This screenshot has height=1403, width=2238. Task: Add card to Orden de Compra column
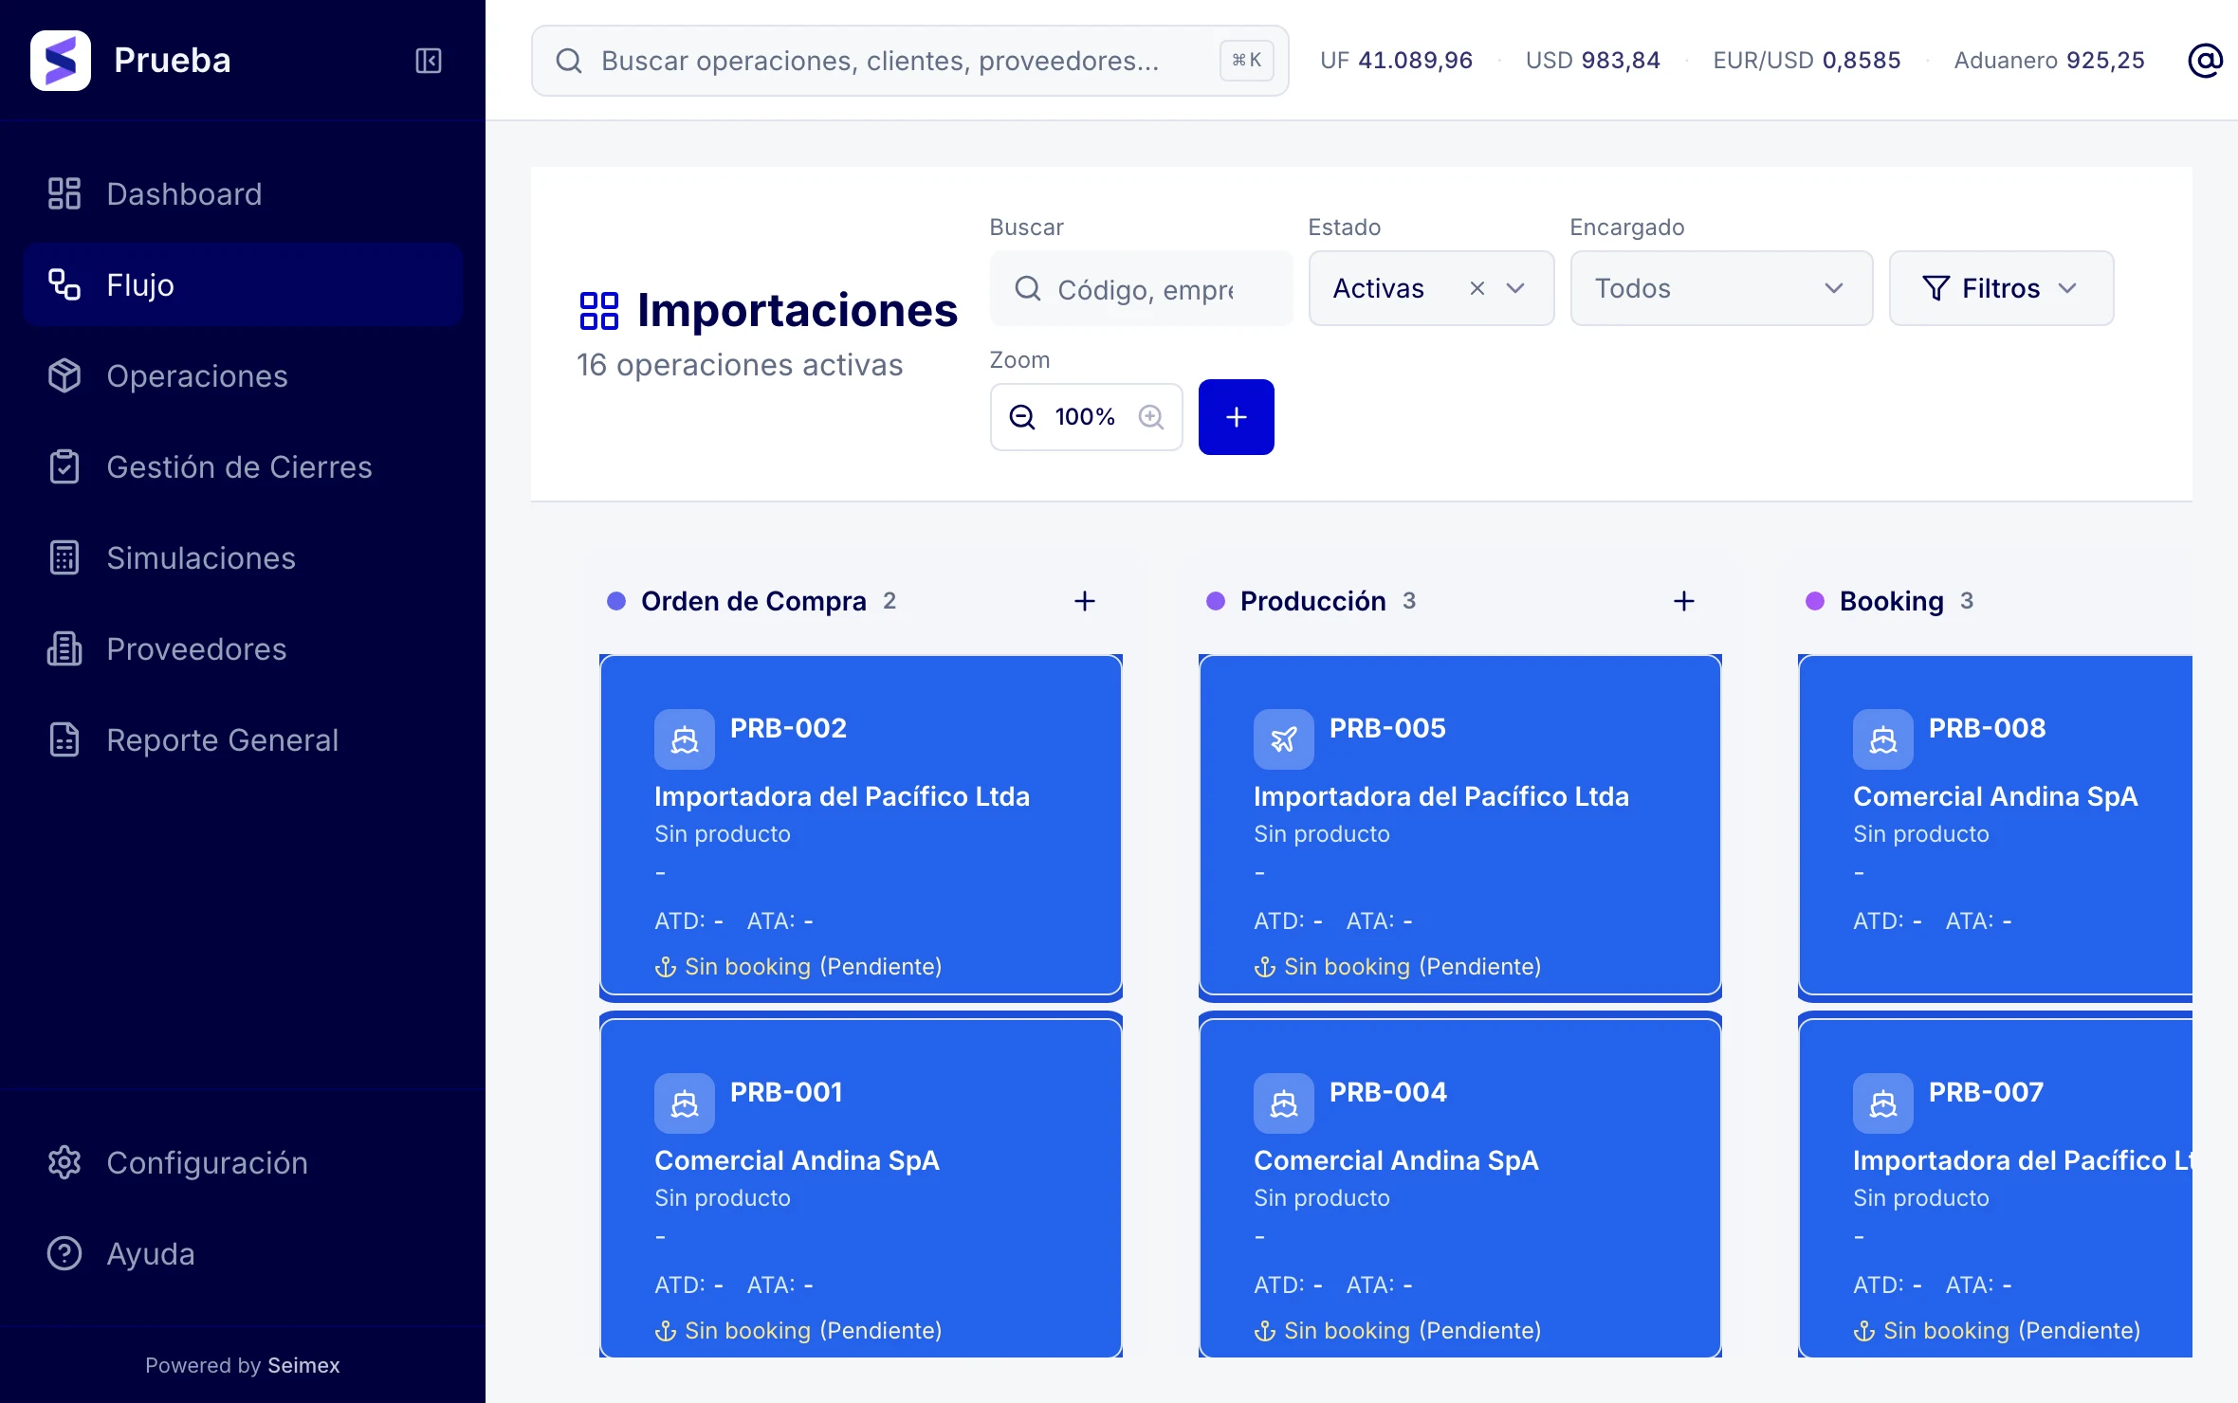click(1085, 601)
